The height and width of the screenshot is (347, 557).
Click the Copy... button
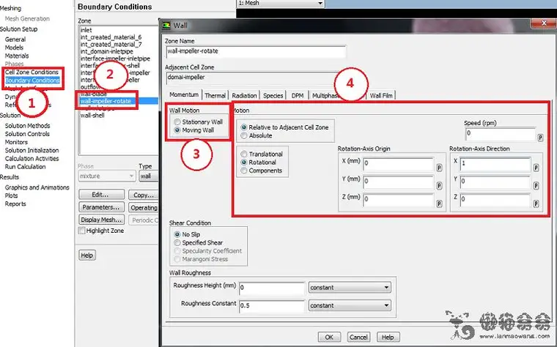point(144,195)
